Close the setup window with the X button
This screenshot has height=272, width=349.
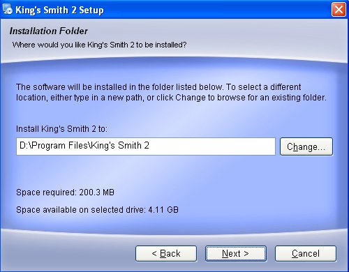tap(339, 10)
